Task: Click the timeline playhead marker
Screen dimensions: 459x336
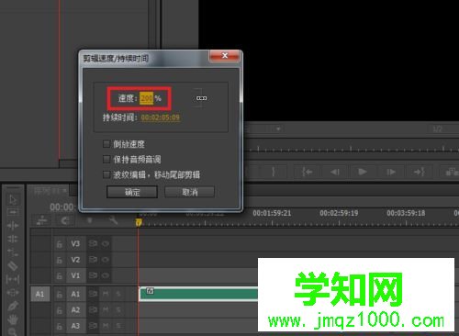Action: [139, 222]
